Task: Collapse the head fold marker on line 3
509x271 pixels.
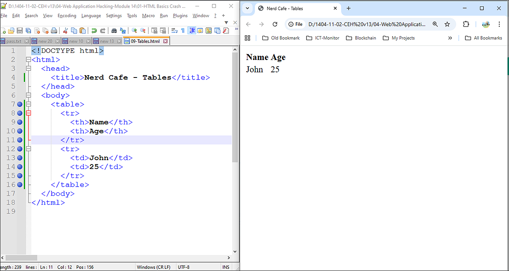Action: 28,68
